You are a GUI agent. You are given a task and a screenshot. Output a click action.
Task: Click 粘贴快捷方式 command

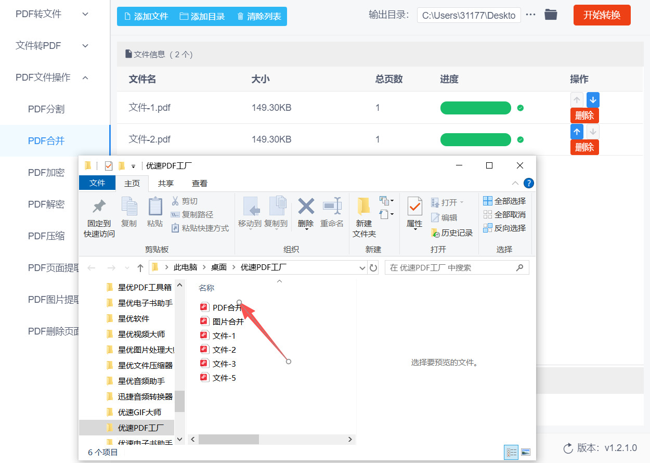tap(200, 228)
